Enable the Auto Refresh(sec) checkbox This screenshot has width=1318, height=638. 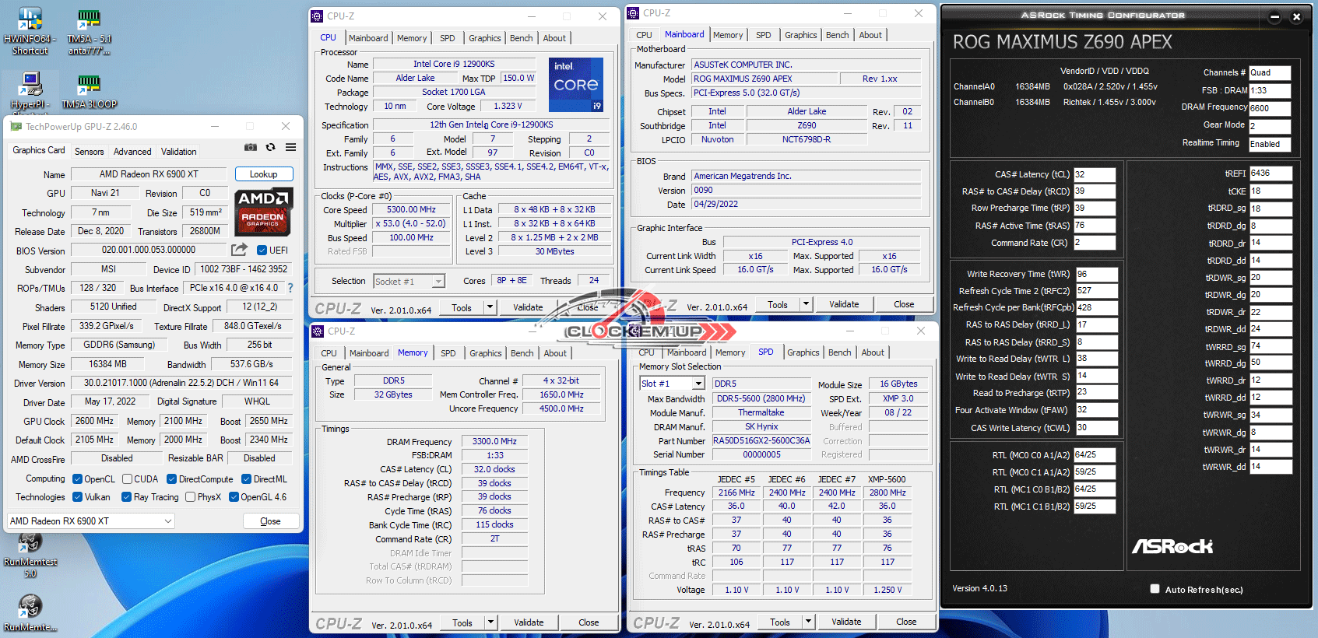coord(1155,589)
